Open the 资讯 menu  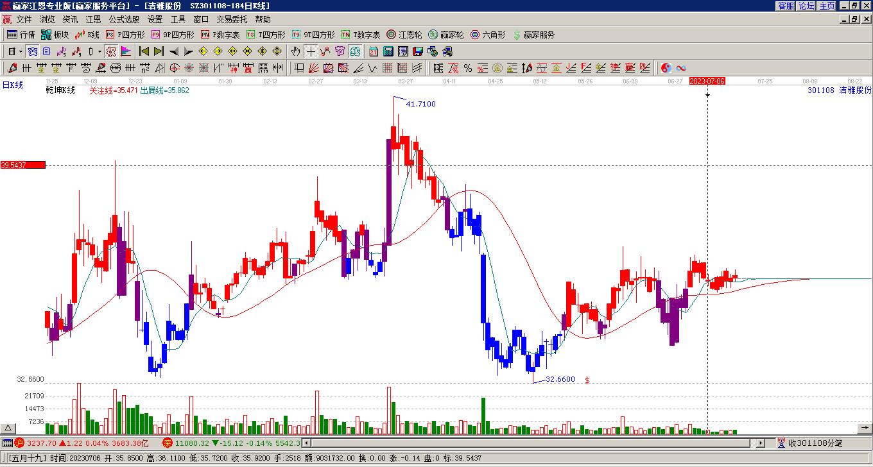[70, 20]
